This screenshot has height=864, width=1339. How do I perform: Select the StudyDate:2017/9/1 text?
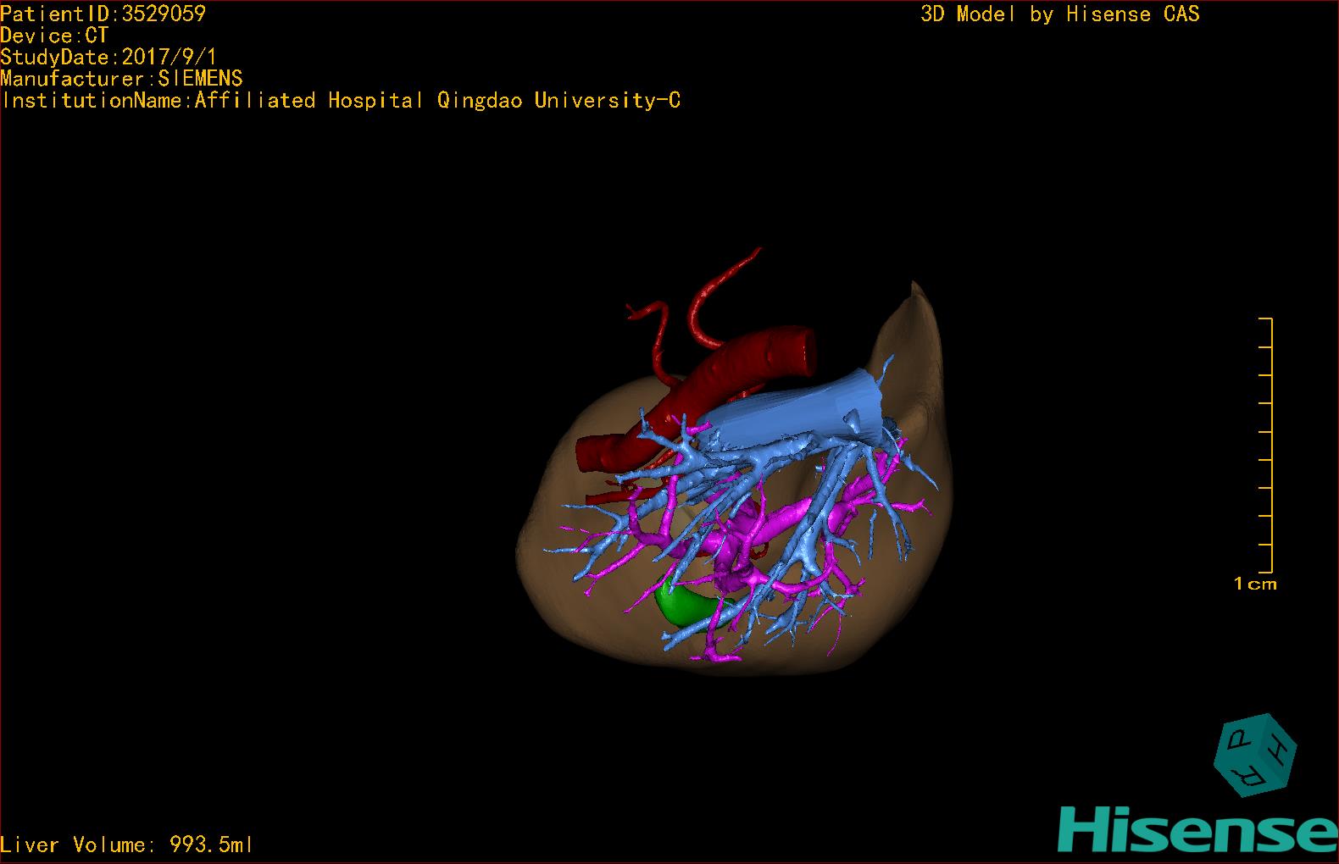[x=108, y=58]
